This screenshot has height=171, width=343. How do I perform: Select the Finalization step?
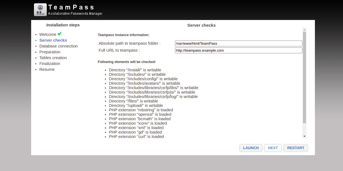50,64
